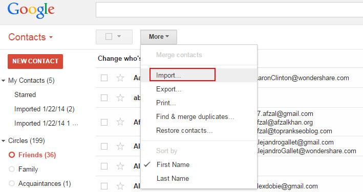Star the contact row above the alexdobie@gmail.com row
This screenshot has width=363, height=192.
click(120, 166)
